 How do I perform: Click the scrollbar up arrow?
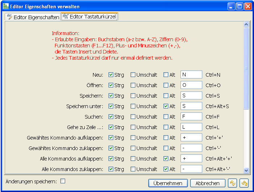246,25
